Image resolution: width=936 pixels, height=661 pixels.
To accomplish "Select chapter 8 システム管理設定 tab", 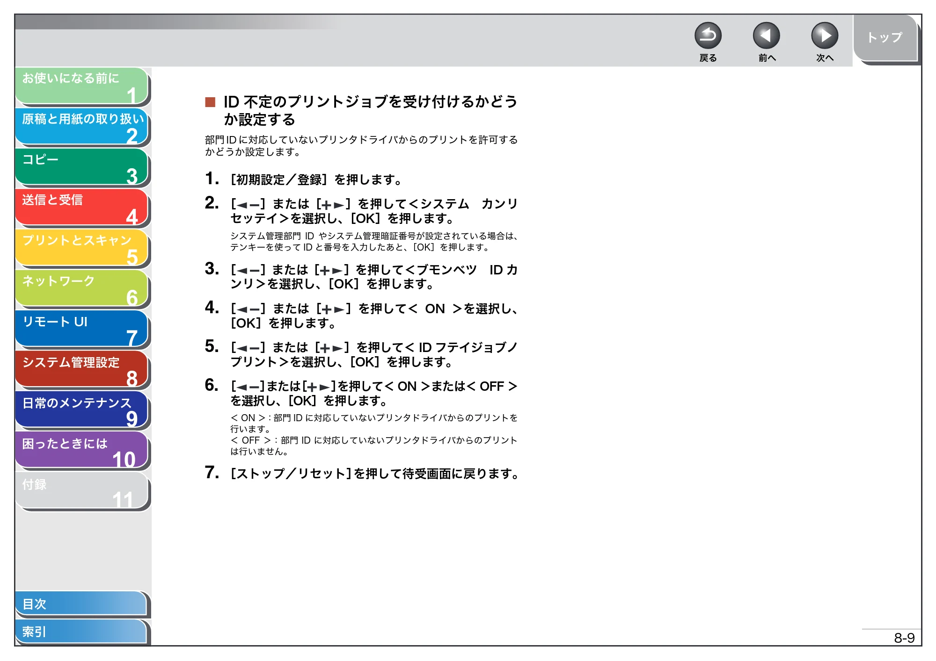I will [82, 370].
